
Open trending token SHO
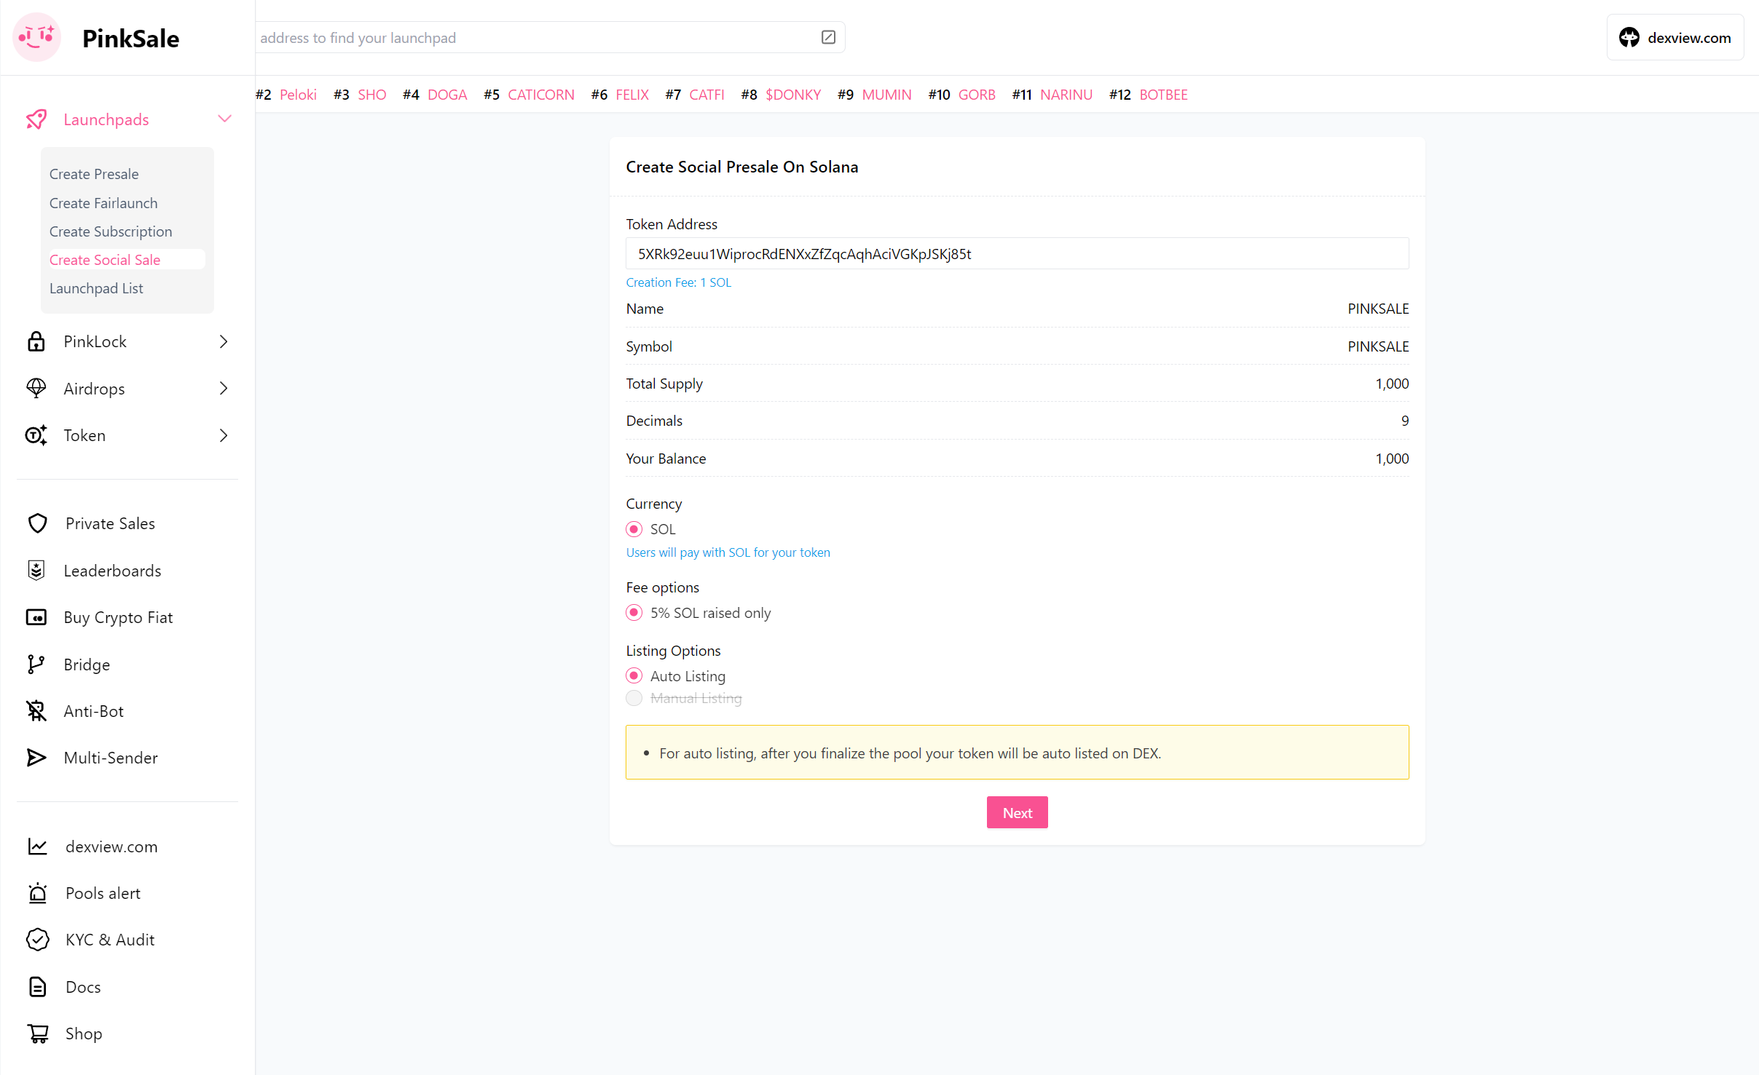(x=372, y=95)
